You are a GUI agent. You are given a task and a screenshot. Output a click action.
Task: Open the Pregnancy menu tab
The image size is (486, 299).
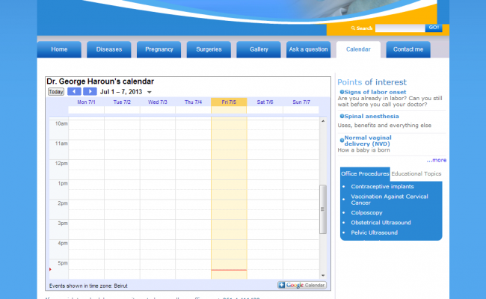159,49
